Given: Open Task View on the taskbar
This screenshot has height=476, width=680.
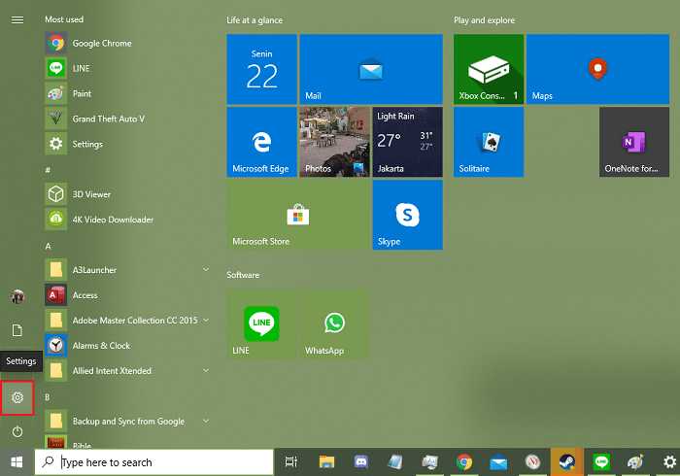Looking at the screenshot, I should pyautogui.click(x=291, y=462).
